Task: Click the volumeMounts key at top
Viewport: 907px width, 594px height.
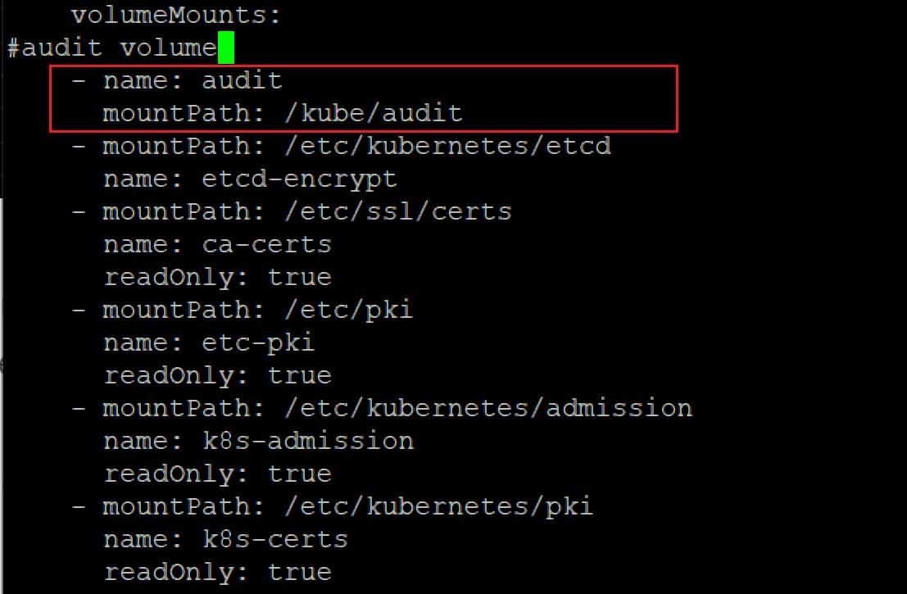Action: (x=175, y=16)
